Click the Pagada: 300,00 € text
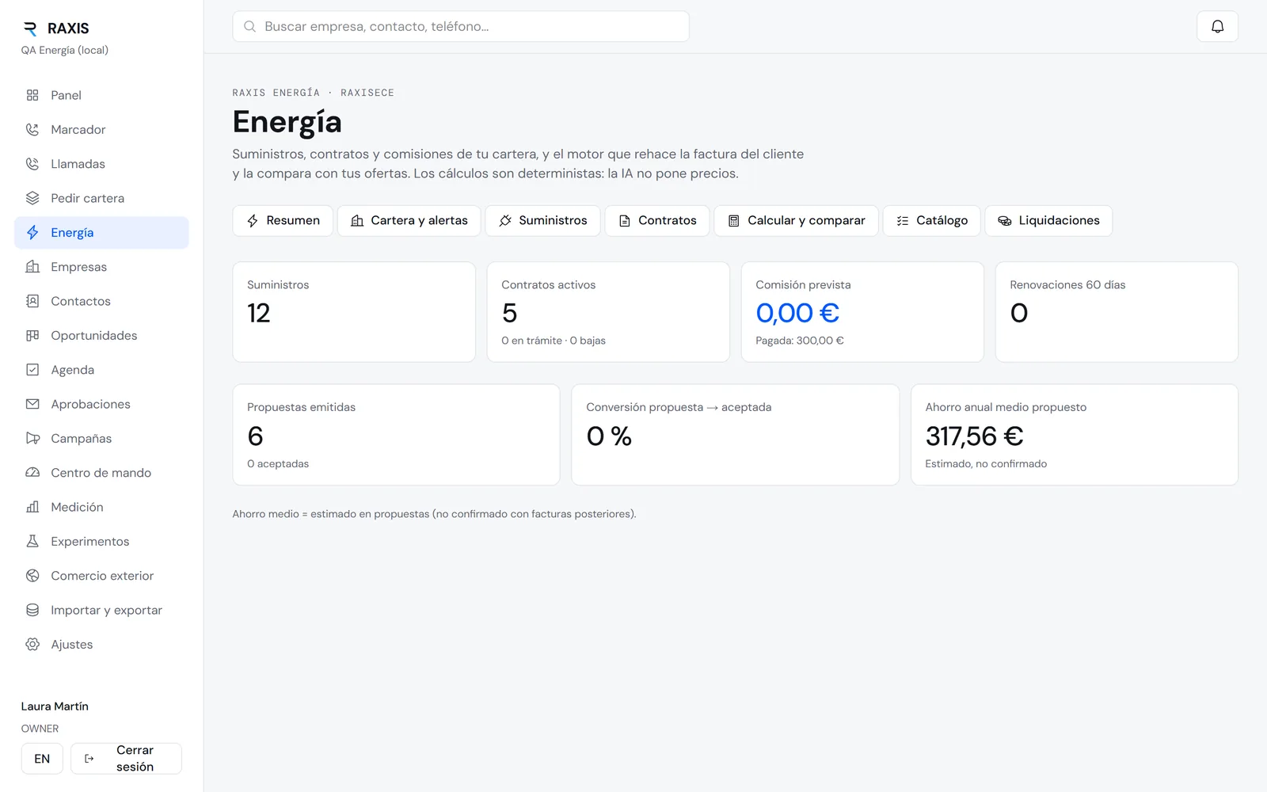 [x=800, y=341]
